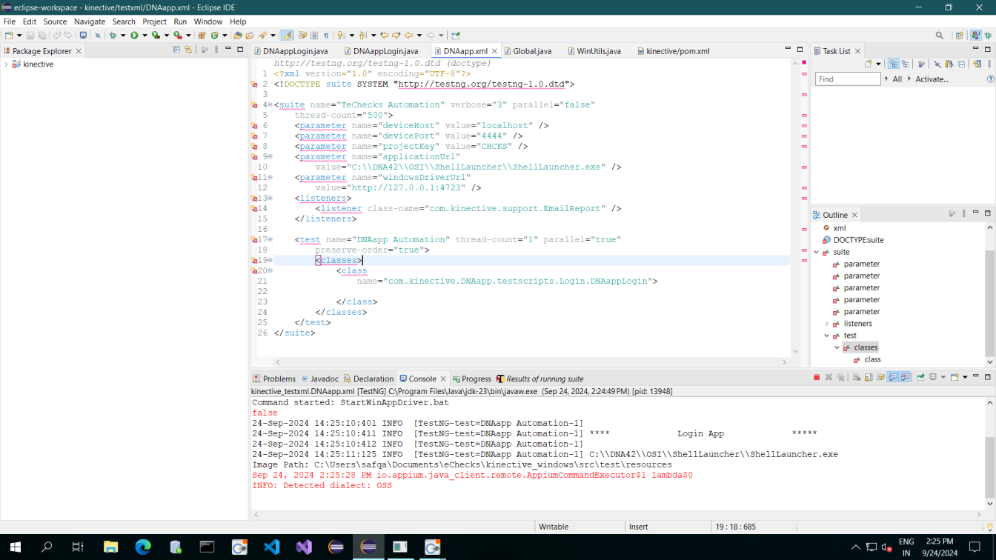Toggle Scroll Lock in Console toolbar

(x=869, y=378)
